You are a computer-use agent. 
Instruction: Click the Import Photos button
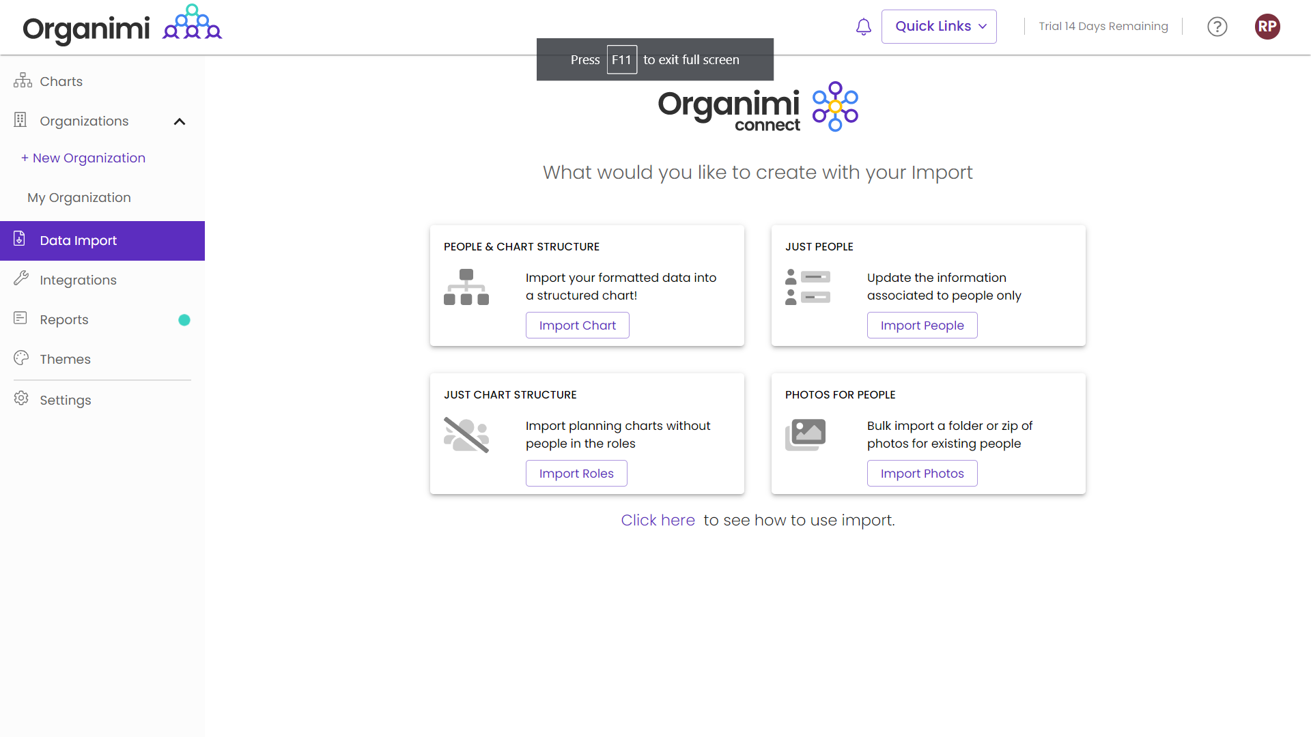click(922, 474)
